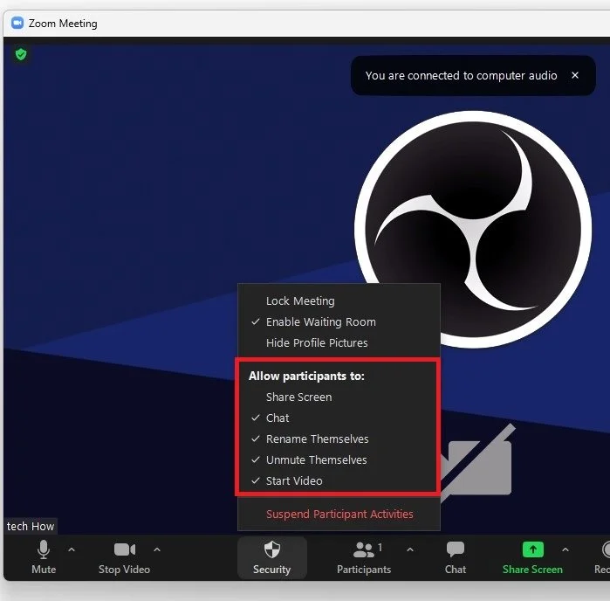Open the Chat panel from toolbar
The image size is (610, 601).
pos(456,557)
